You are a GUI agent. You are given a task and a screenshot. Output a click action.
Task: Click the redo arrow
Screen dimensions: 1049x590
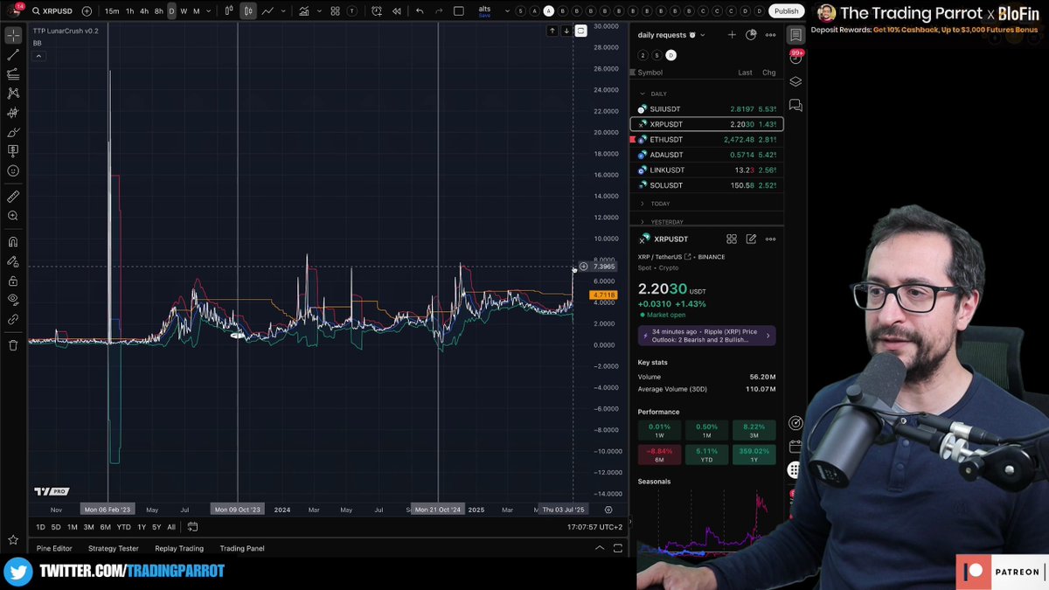tap(439, 11)
